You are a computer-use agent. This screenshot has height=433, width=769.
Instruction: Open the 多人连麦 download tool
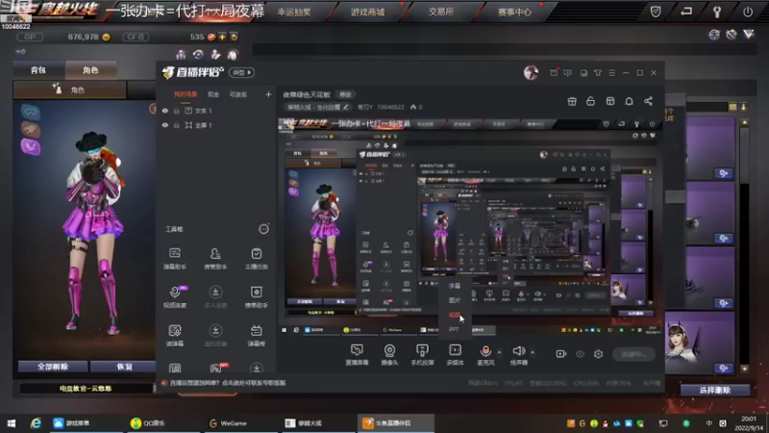pyautogui.click(x=215, y=296)
